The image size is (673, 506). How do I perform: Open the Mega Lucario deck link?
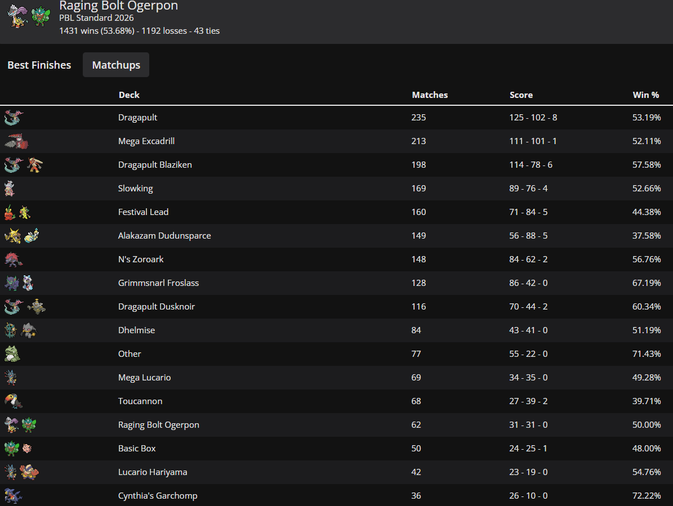coord(144,377)
